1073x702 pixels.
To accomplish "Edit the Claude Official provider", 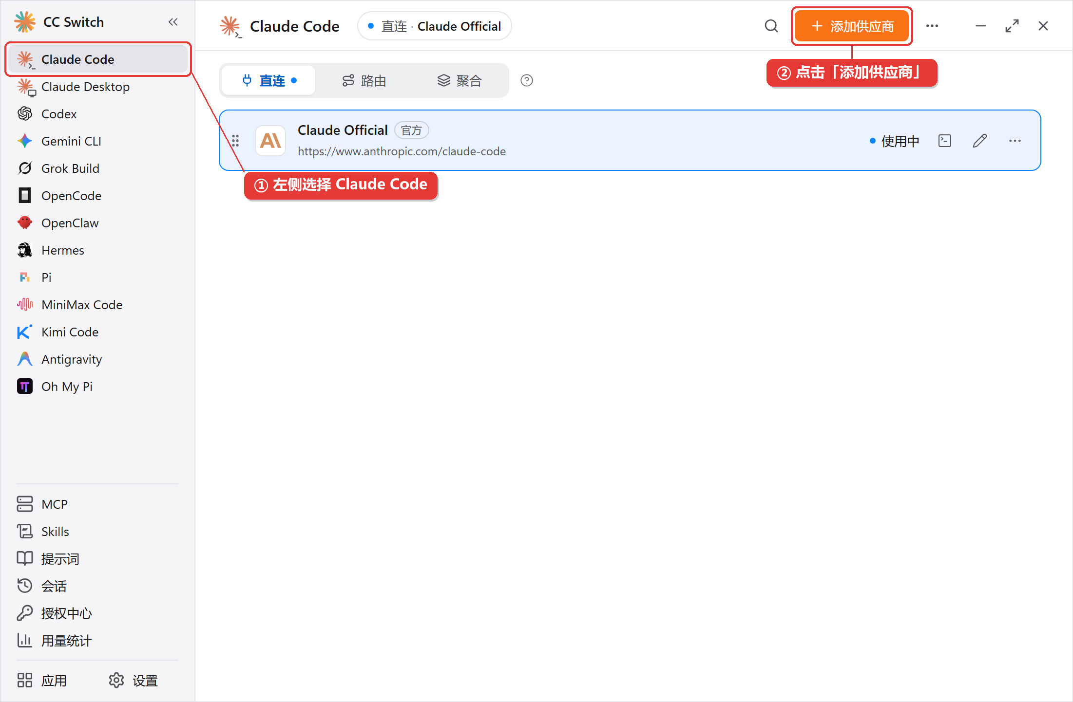I will click(x=979, y=141).
